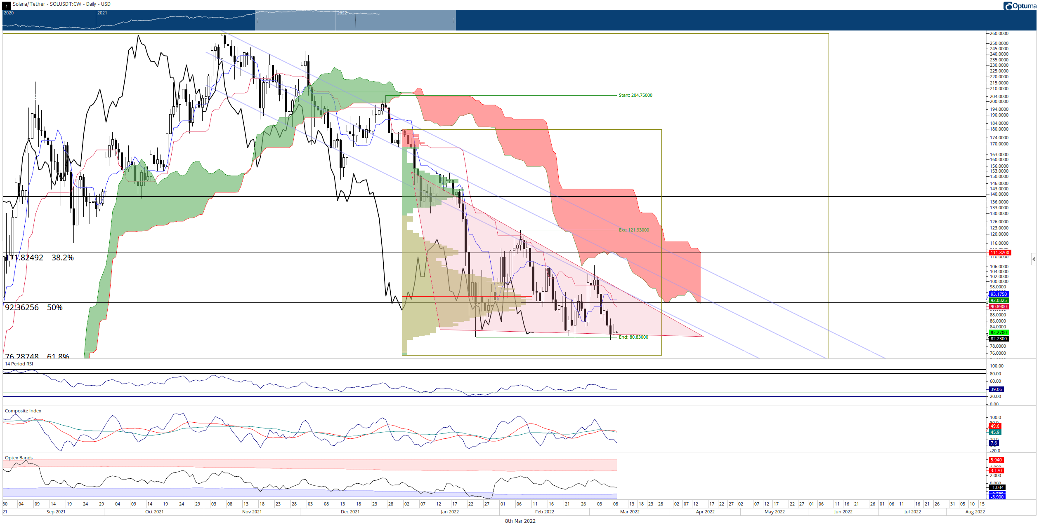Click the 200.0000 price scale label
1039x529 pixels.
point(999,101)
